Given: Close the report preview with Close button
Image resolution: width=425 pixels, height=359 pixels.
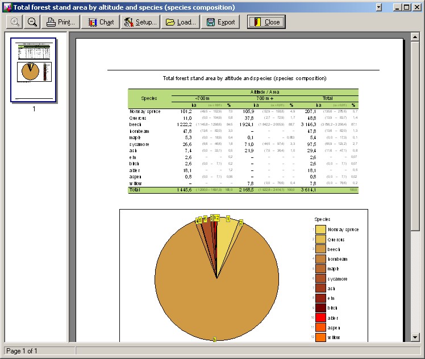Looking at the screenshot, I should click(x=266, y=22).
